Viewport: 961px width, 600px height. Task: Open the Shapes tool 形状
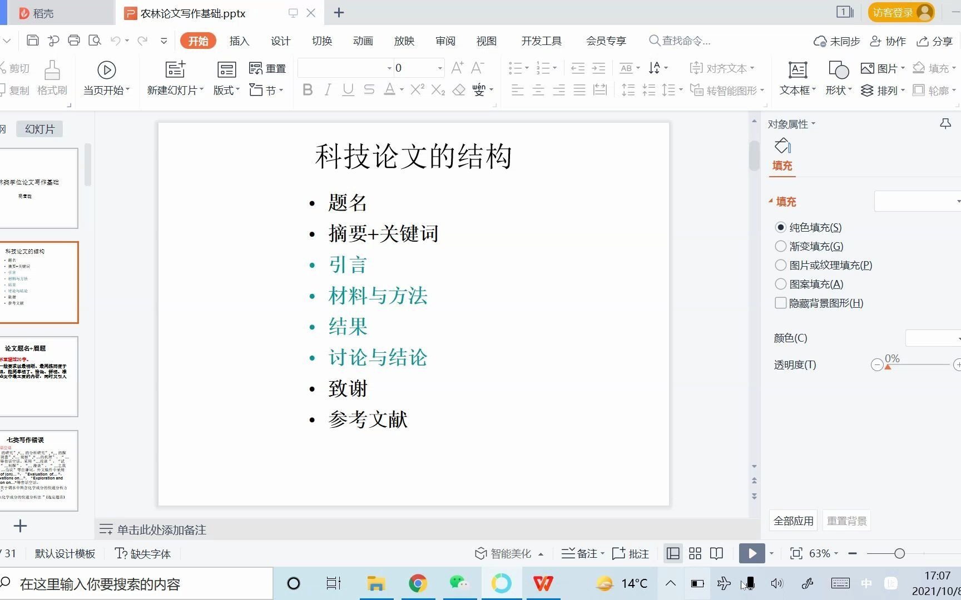pyautogui.click(x=836, y=78)
